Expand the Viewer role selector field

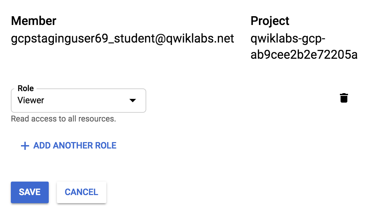pyautogui.click(x=78, y=101)
